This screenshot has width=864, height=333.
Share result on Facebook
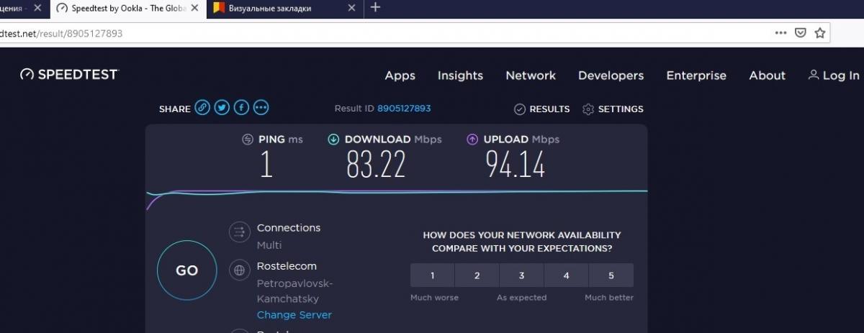click(241, 108)
